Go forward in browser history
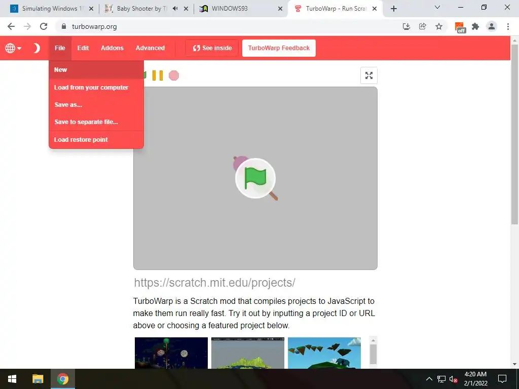Screen dimensions: 519x389 coord(27,26)
